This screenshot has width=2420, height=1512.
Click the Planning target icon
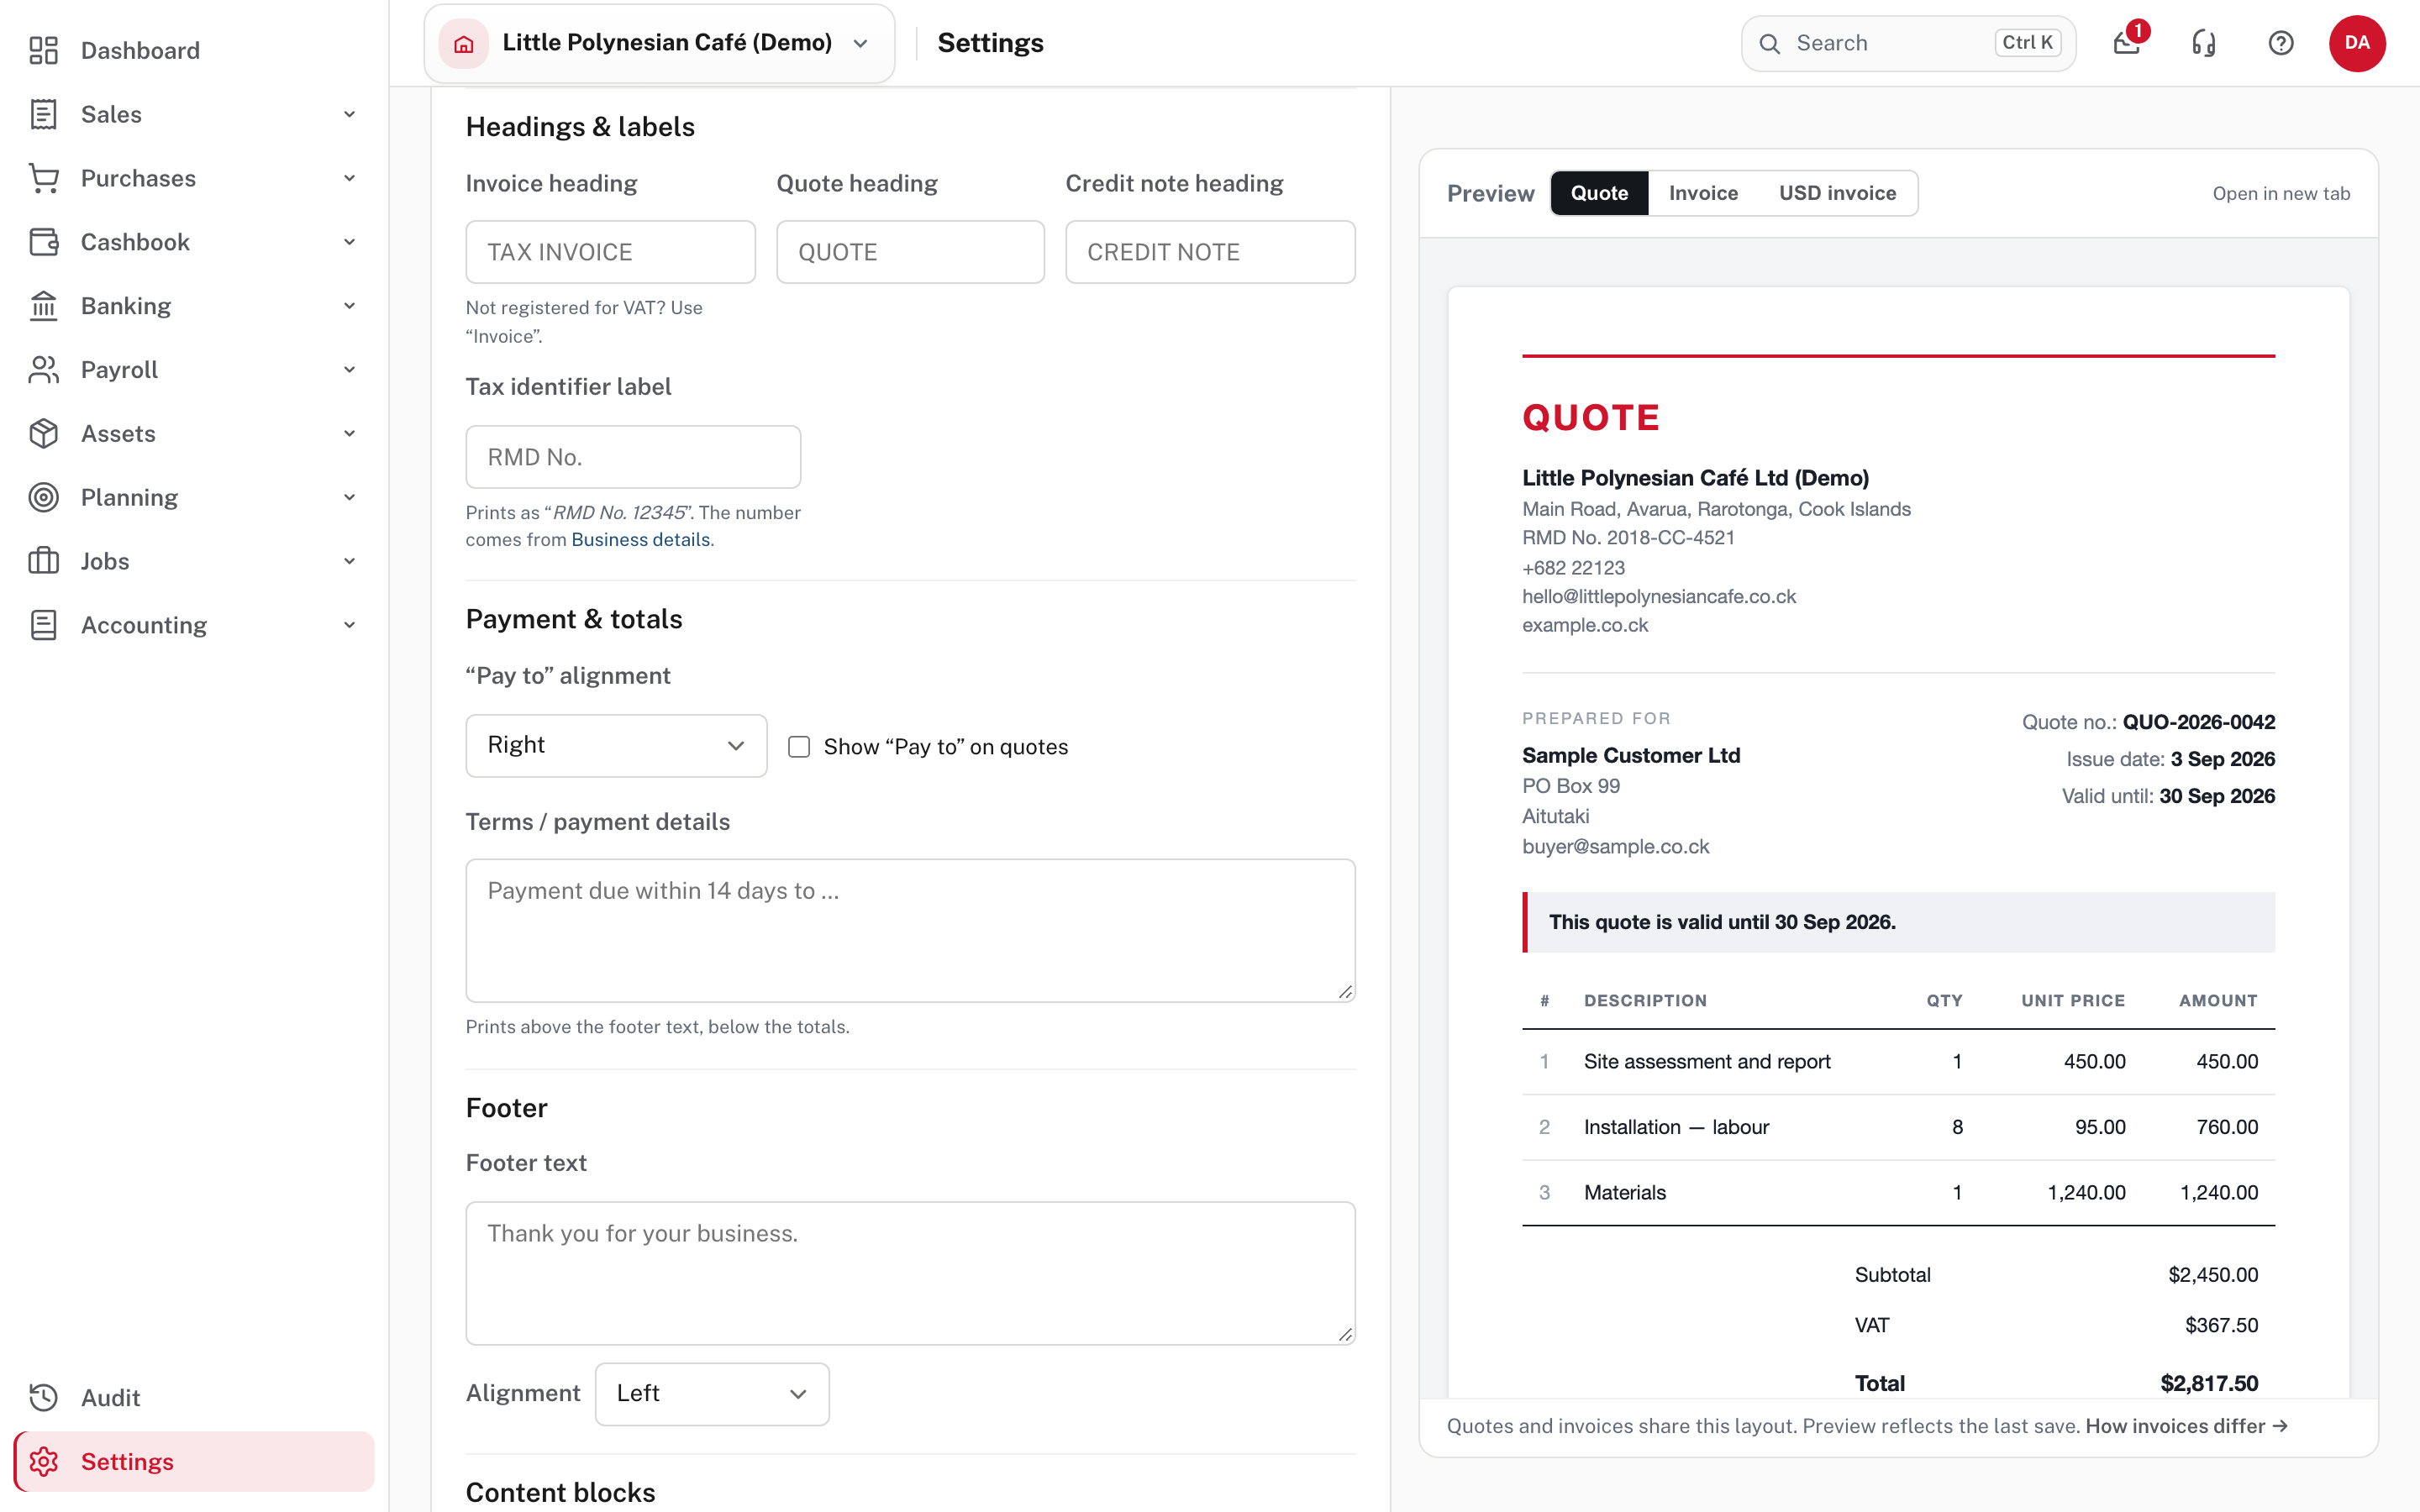tap(43, 497)
